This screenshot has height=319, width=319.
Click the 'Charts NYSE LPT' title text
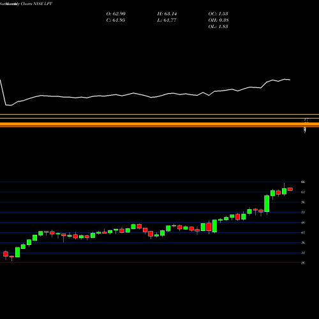click(36, 4)
